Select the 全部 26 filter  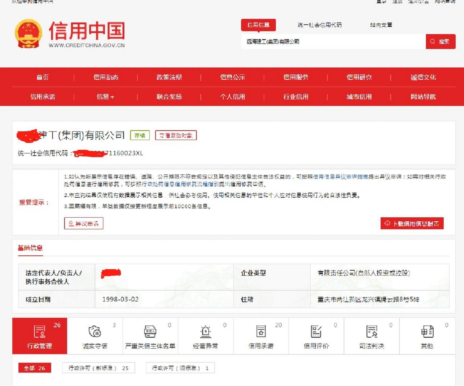(x=34, y=368)
